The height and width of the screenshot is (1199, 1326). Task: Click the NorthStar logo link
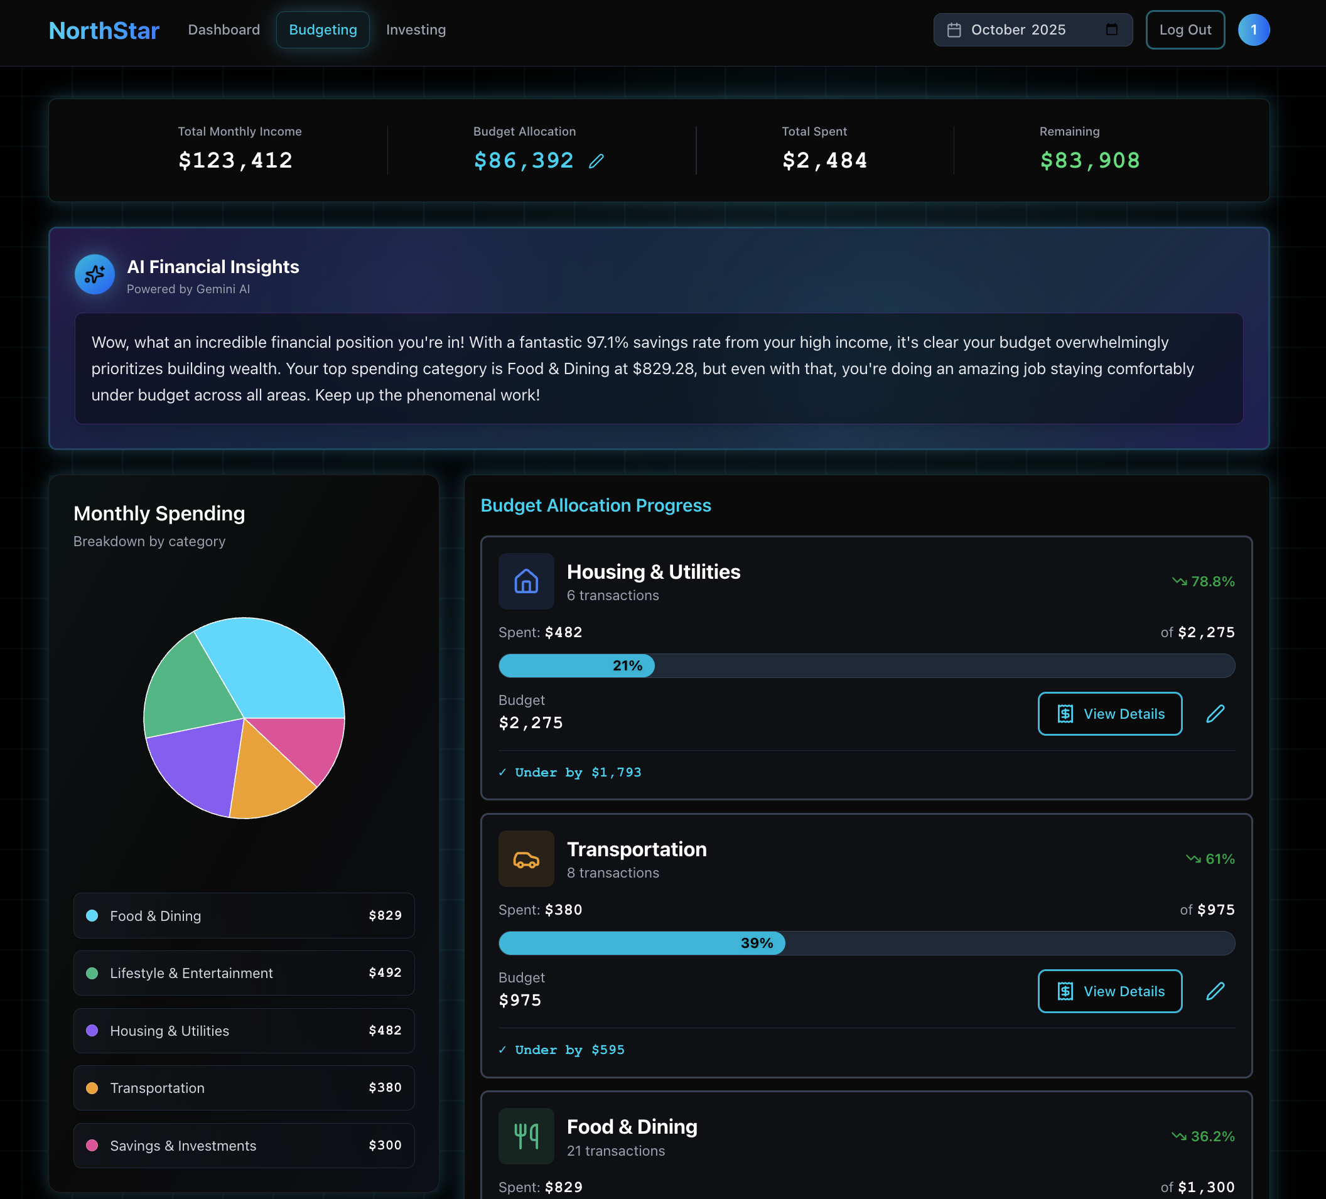104,30
